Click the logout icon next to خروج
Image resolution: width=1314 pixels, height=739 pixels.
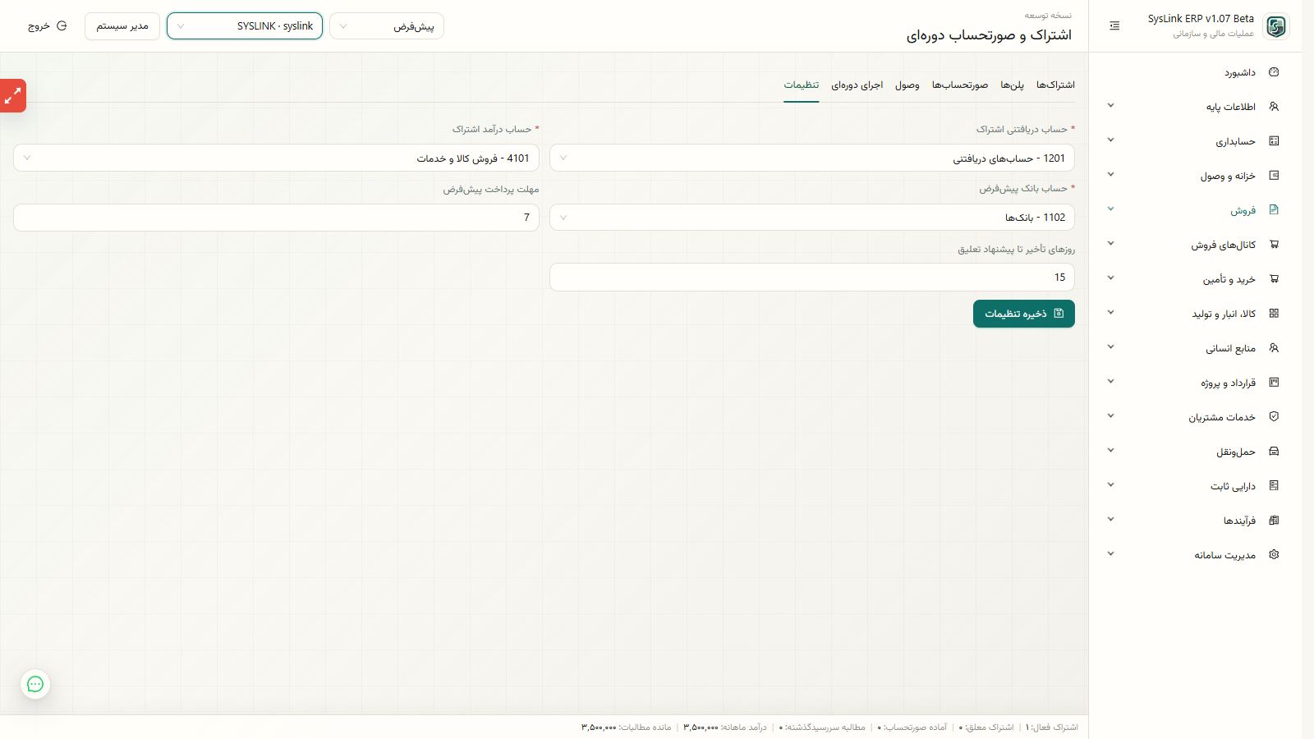[62, 26]
